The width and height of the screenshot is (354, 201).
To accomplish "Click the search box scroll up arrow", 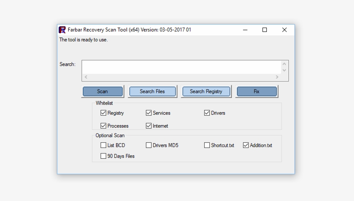I will click(284, 64).
